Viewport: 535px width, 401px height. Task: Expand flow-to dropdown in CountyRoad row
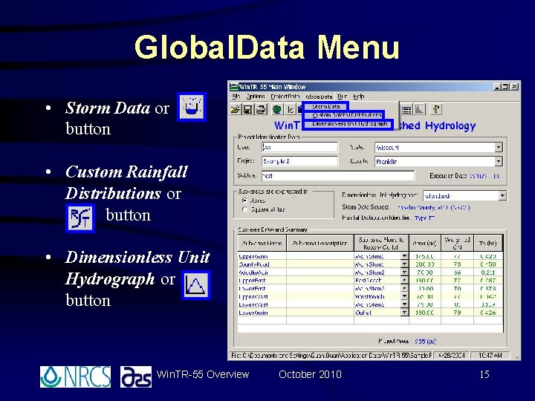(x=404, y=264)
